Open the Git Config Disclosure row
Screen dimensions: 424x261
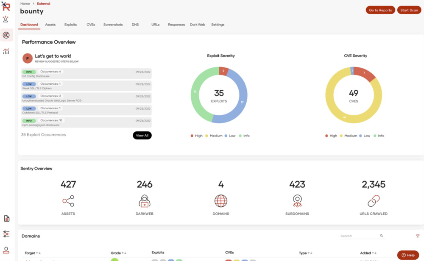(86, 73)
